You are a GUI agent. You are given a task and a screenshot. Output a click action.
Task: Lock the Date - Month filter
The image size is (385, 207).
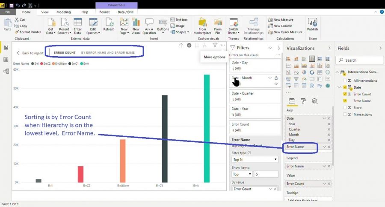pyautogui.click(x=276, y=78)
